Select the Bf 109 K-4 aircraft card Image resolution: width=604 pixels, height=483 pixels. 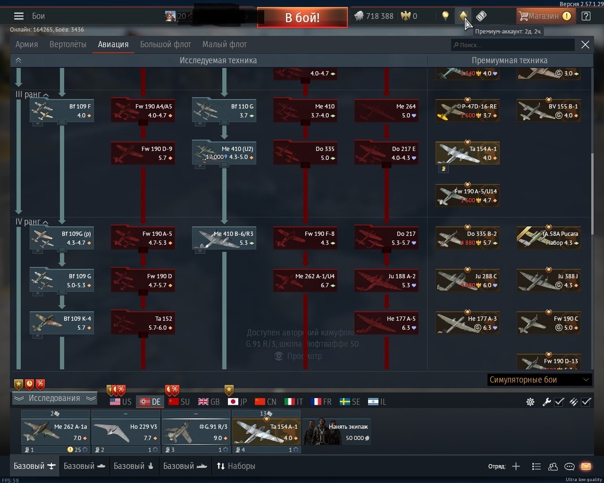pyautogui.click(x=62, y=323)
